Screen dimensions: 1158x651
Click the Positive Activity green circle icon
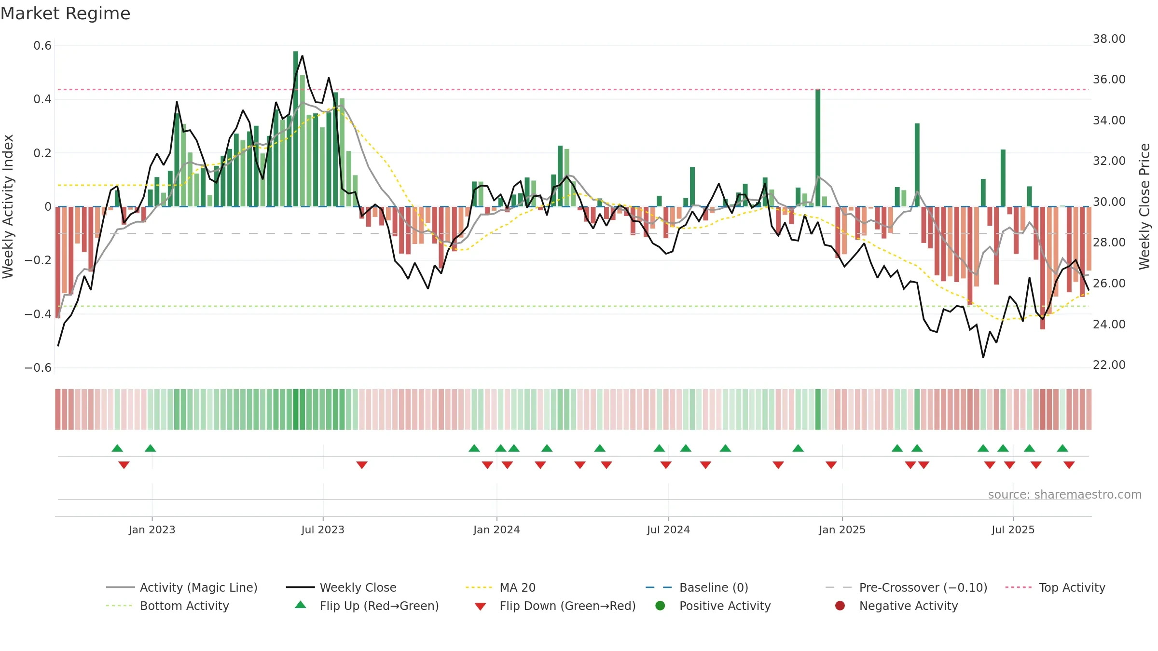[660, 606]
